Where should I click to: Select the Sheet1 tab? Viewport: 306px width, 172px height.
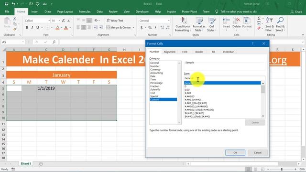click(25, 163)
